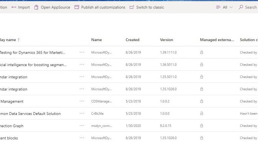The height and width of the screenshot is (143, 258).
Task: Open more options for intelligence for boosting segments row
Action: [x=82, y=65]
